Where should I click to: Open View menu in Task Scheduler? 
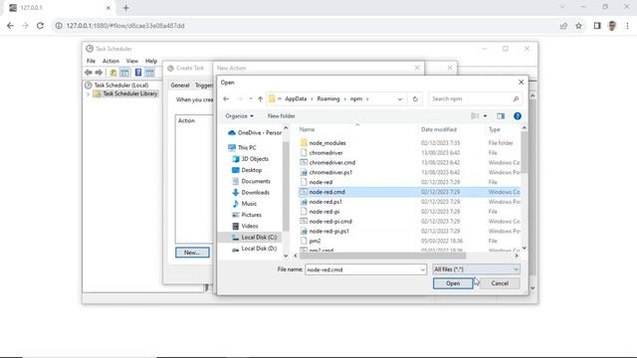point(132,61)
